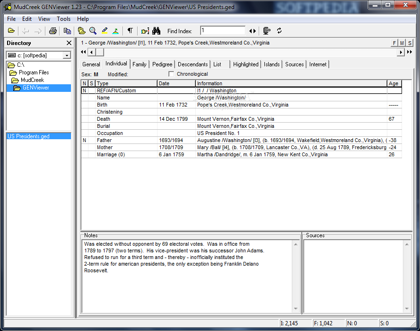The height and width of the screenshot is (331, 420).
Task: Click the binoculars find icon
Action: pyautogui.click(x=156, y=31)
